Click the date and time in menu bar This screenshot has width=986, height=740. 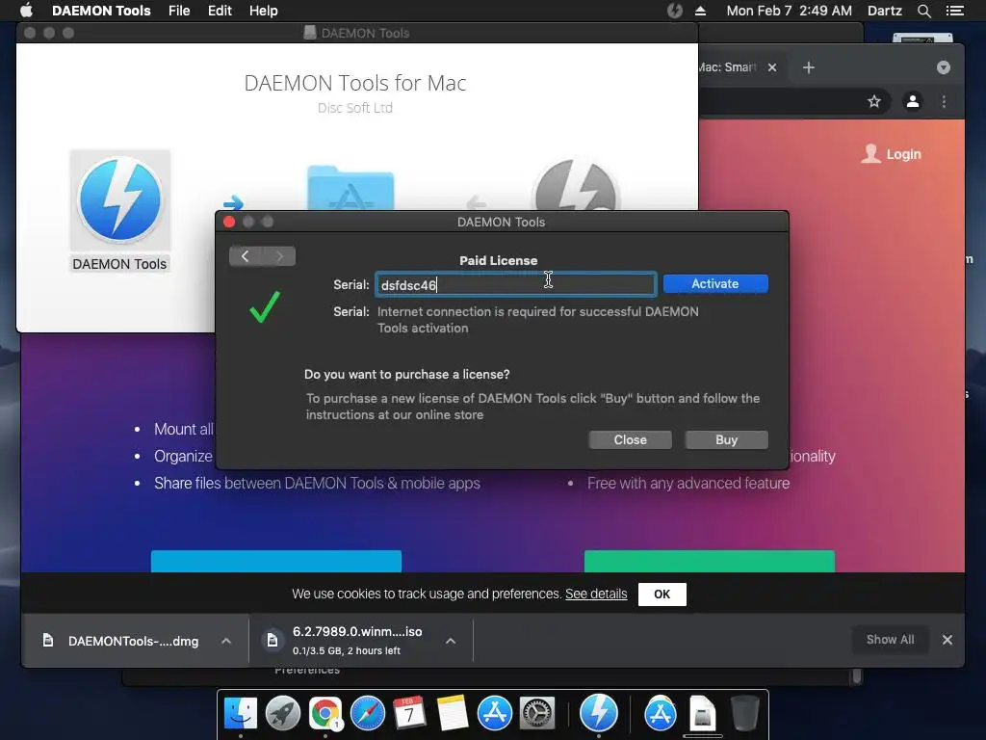click(x=790, y=11)
